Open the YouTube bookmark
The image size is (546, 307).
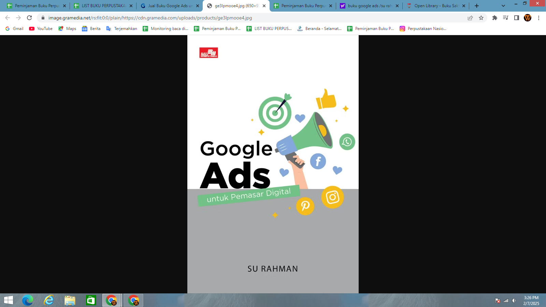tap(41, 29)
